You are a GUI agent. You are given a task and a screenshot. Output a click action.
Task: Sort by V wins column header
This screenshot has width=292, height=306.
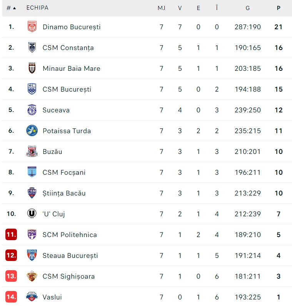click(x=180, y=8)
